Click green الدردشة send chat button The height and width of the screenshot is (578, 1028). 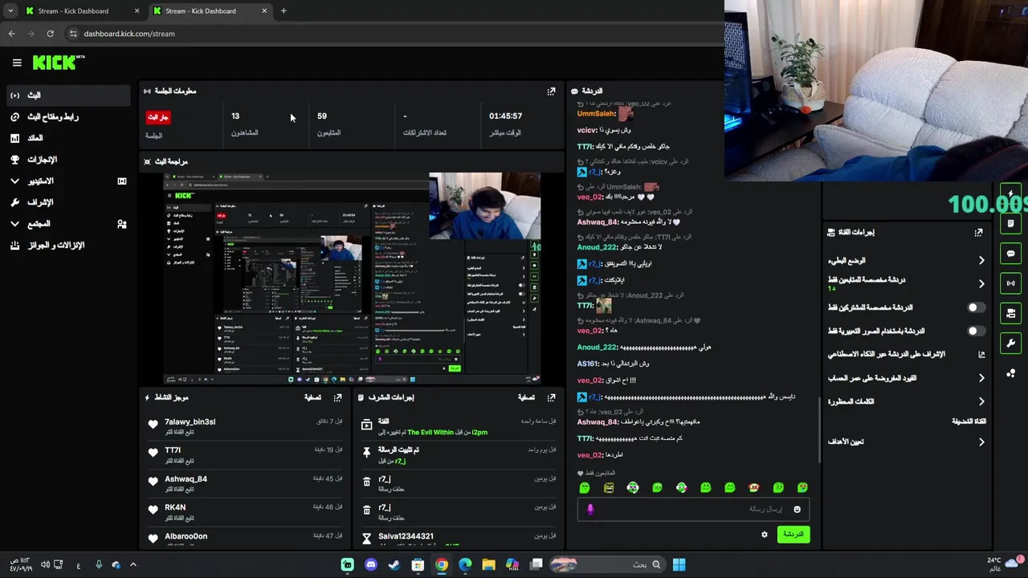click(x=793, y=535)
